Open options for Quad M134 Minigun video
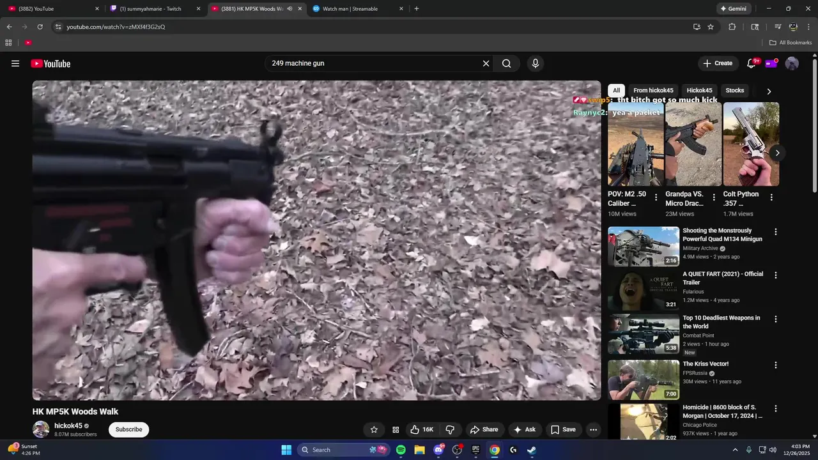This screenshot has width=818, height=460. pos(776,232)
